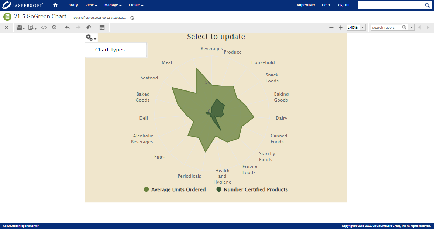This screenshot has height=229, width=434.
Task: Click the Canned Foods axis label
Action: (x=278, y=139)
